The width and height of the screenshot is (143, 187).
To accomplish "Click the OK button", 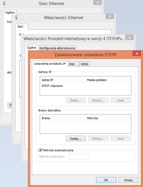I will pyautogui.click(x=106, y=180).
